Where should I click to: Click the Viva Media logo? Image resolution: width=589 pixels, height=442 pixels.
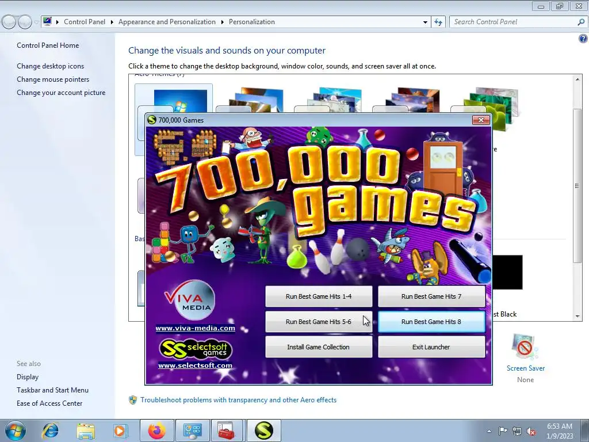pos(190,300)
